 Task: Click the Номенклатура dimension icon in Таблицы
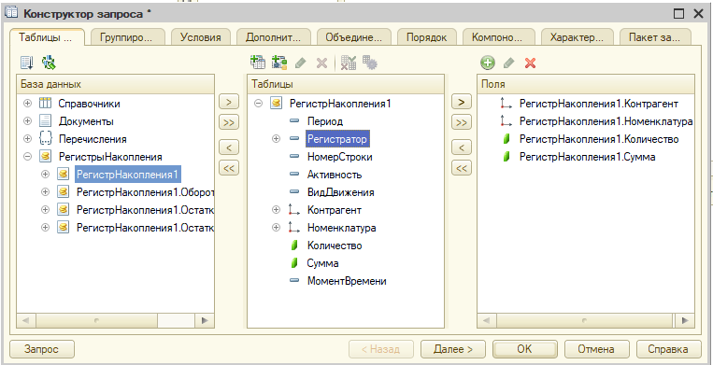pyautogui.click(x=294, y=228)
